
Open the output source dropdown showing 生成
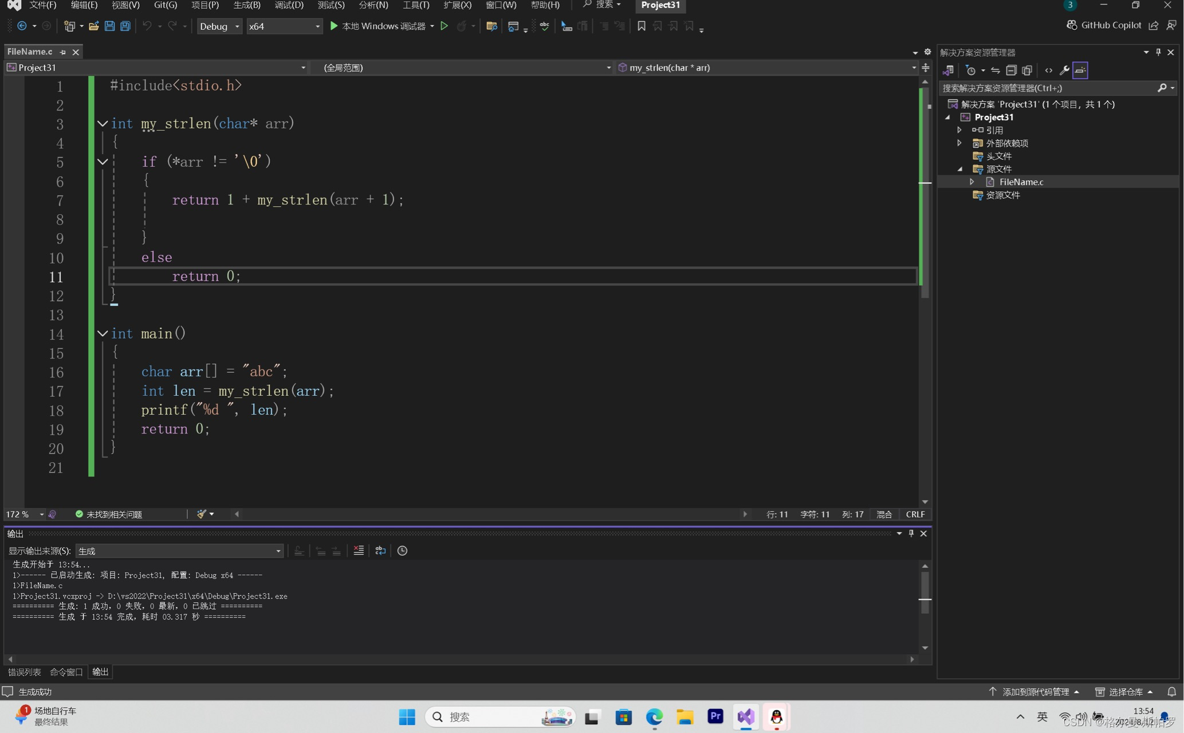click(x=179, y=550)
